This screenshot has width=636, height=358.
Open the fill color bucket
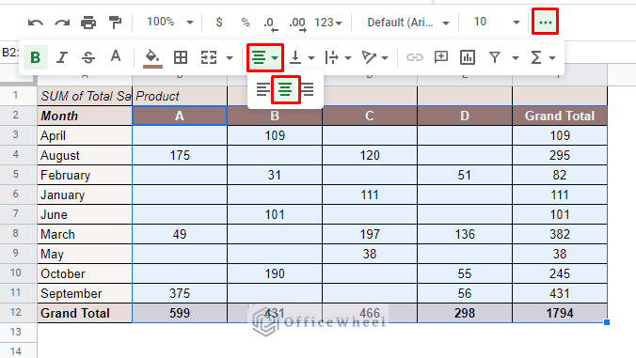pyautogui.click(x=152, y=58)
